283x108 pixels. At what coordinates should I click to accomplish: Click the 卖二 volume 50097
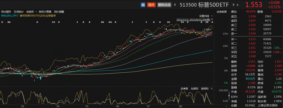click(267, 29)
